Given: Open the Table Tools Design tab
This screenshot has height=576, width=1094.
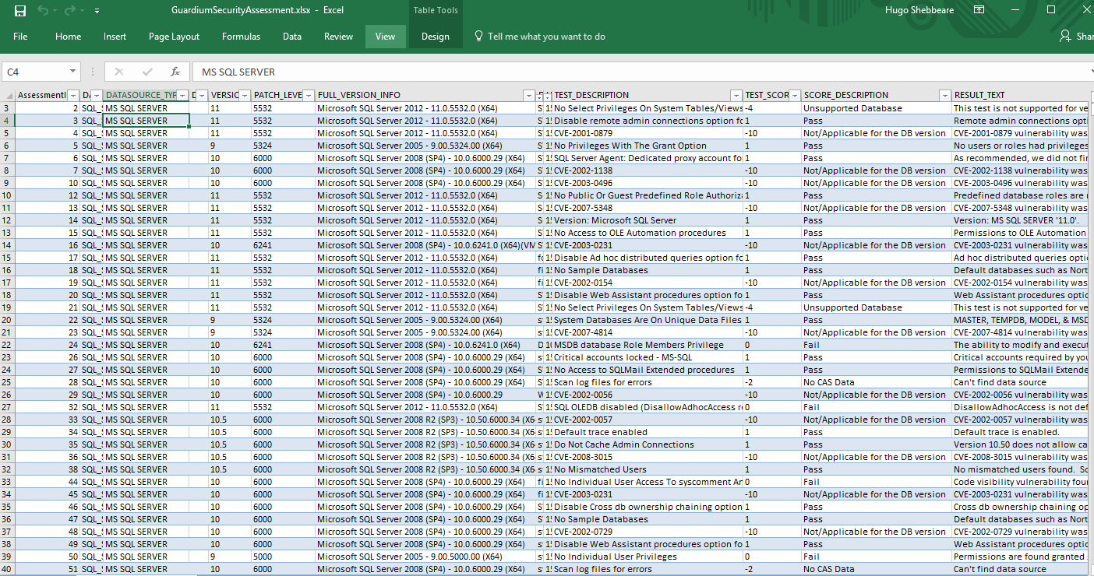Looking at the screenshot, I should pos(435,37).
